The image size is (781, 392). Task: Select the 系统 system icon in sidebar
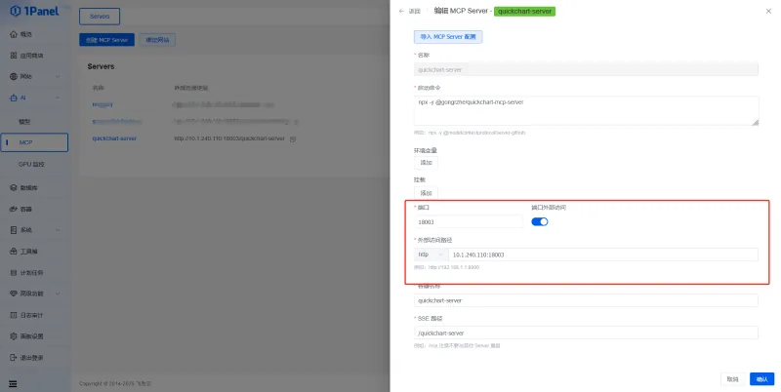(14, 230)
